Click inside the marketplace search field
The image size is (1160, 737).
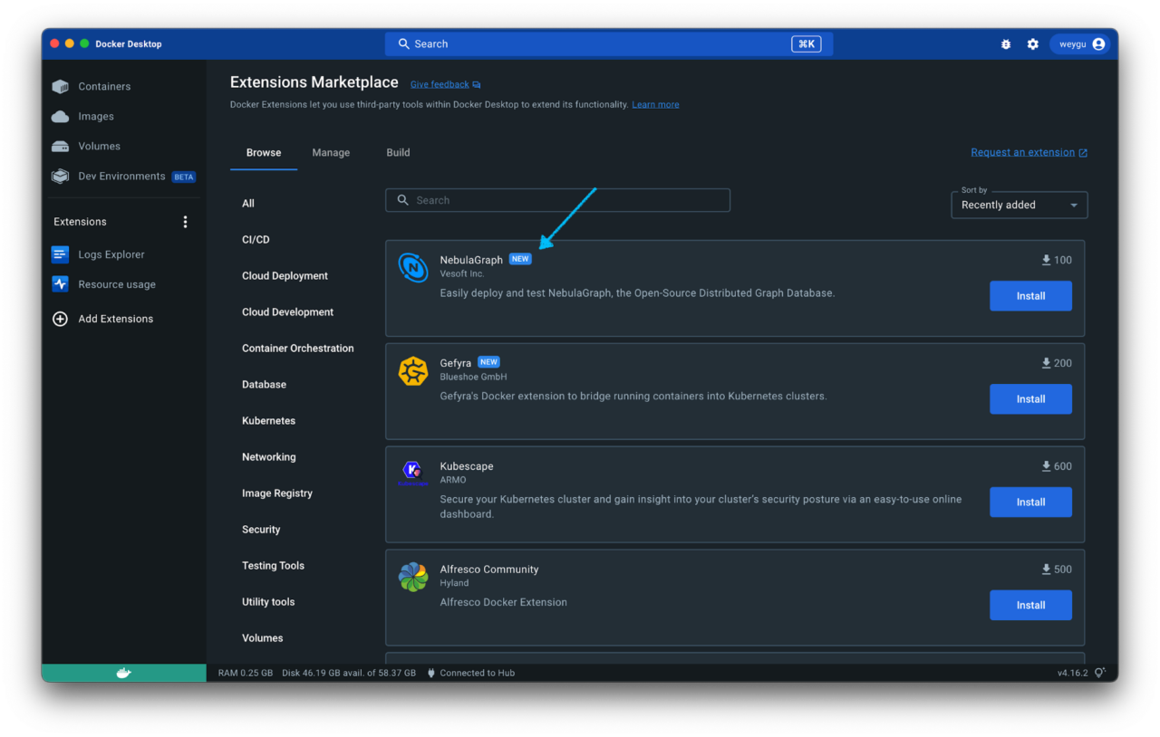[557, 199]
